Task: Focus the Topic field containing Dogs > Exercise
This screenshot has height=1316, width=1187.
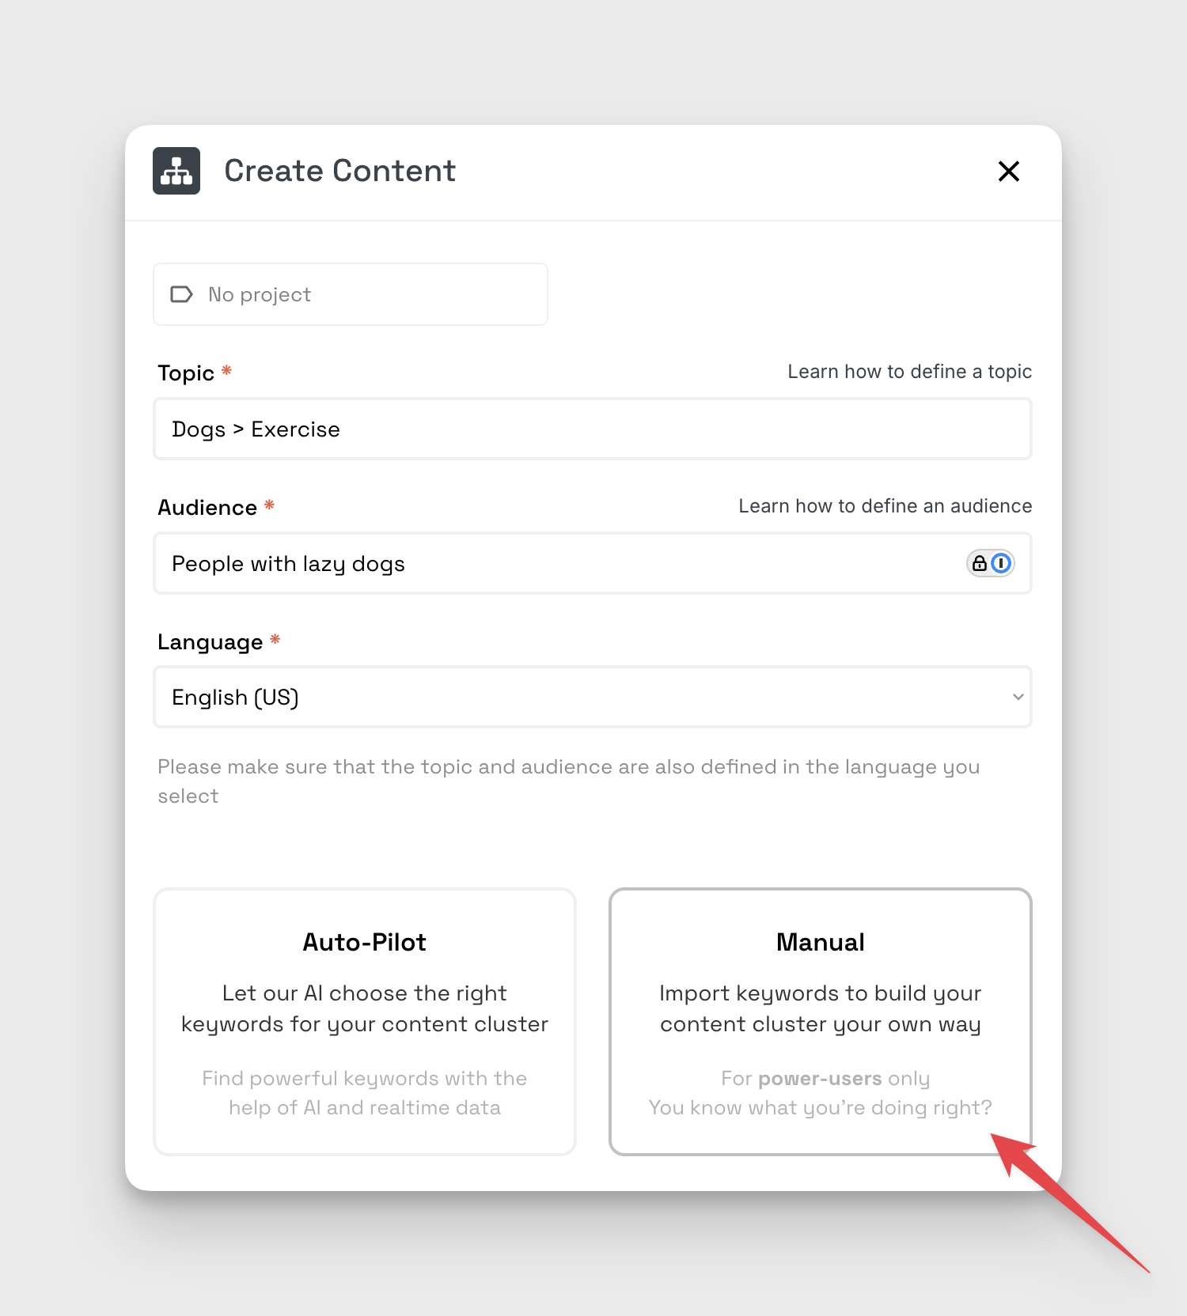Action: click(x=593, y=429)
